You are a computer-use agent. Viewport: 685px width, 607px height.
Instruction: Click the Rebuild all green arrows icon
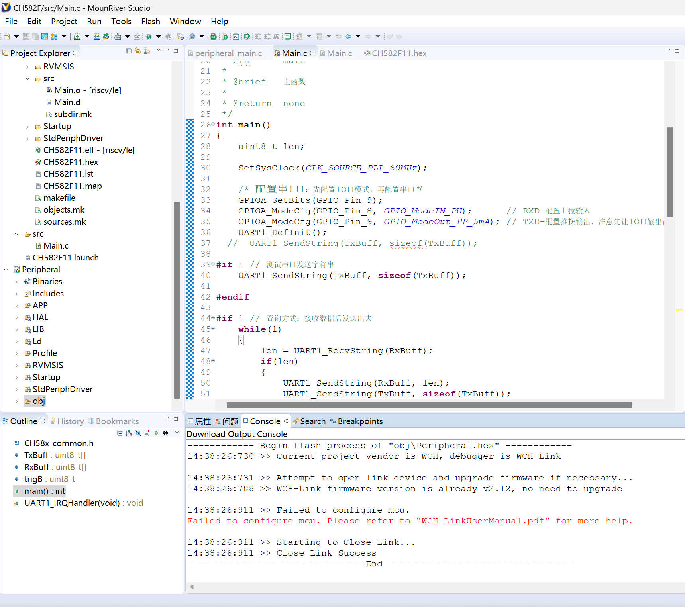(x=97, y=37)
